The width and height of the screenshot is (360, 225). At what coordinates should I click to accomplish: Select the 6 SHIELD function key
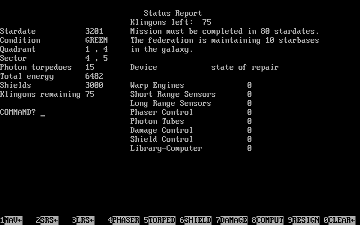tap(196, 220)
